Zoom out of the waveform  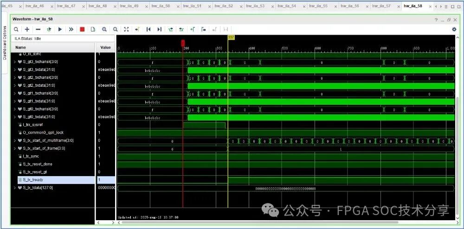click(x=115, y=29)
